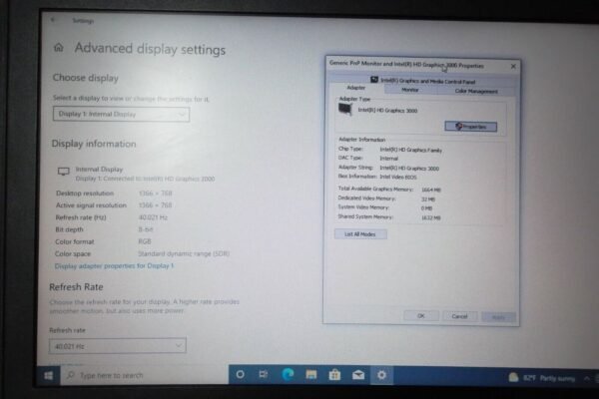Open Cortana circle icon on taskbar
Image resolution: width=599 pixels, height=399 pixels.
(x=240, y=375)
